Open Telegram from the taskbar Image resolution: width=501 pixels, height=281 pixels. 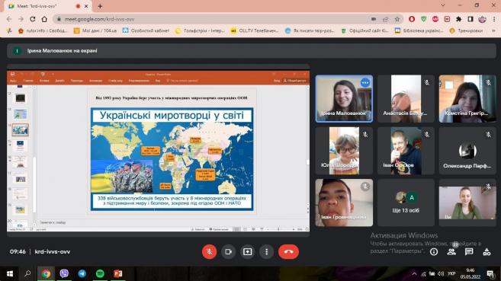coord(82,273)
